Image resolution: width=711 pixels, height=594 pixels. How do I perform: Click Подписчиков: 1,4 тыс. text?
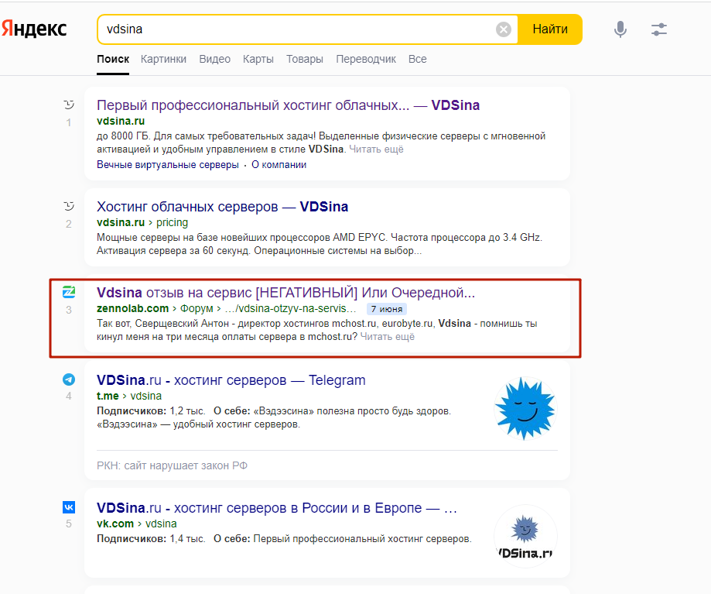(x=151, y=539)
